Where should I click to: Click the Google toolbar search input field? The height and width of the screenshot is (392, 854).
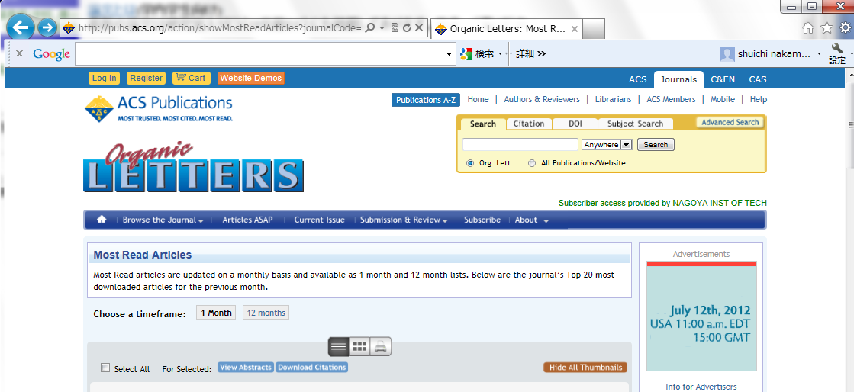point(259,54)
